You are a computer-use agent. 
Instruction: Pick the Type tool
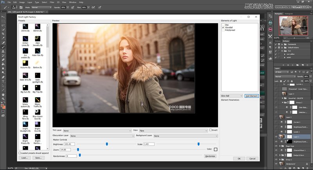(x=3, y=81)
